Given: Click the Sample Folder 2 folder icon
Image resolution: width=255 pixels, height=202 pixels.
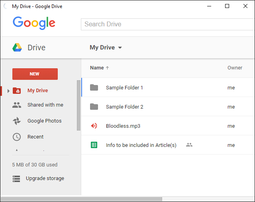Looking at the screenshot, I should click(94, 107).
